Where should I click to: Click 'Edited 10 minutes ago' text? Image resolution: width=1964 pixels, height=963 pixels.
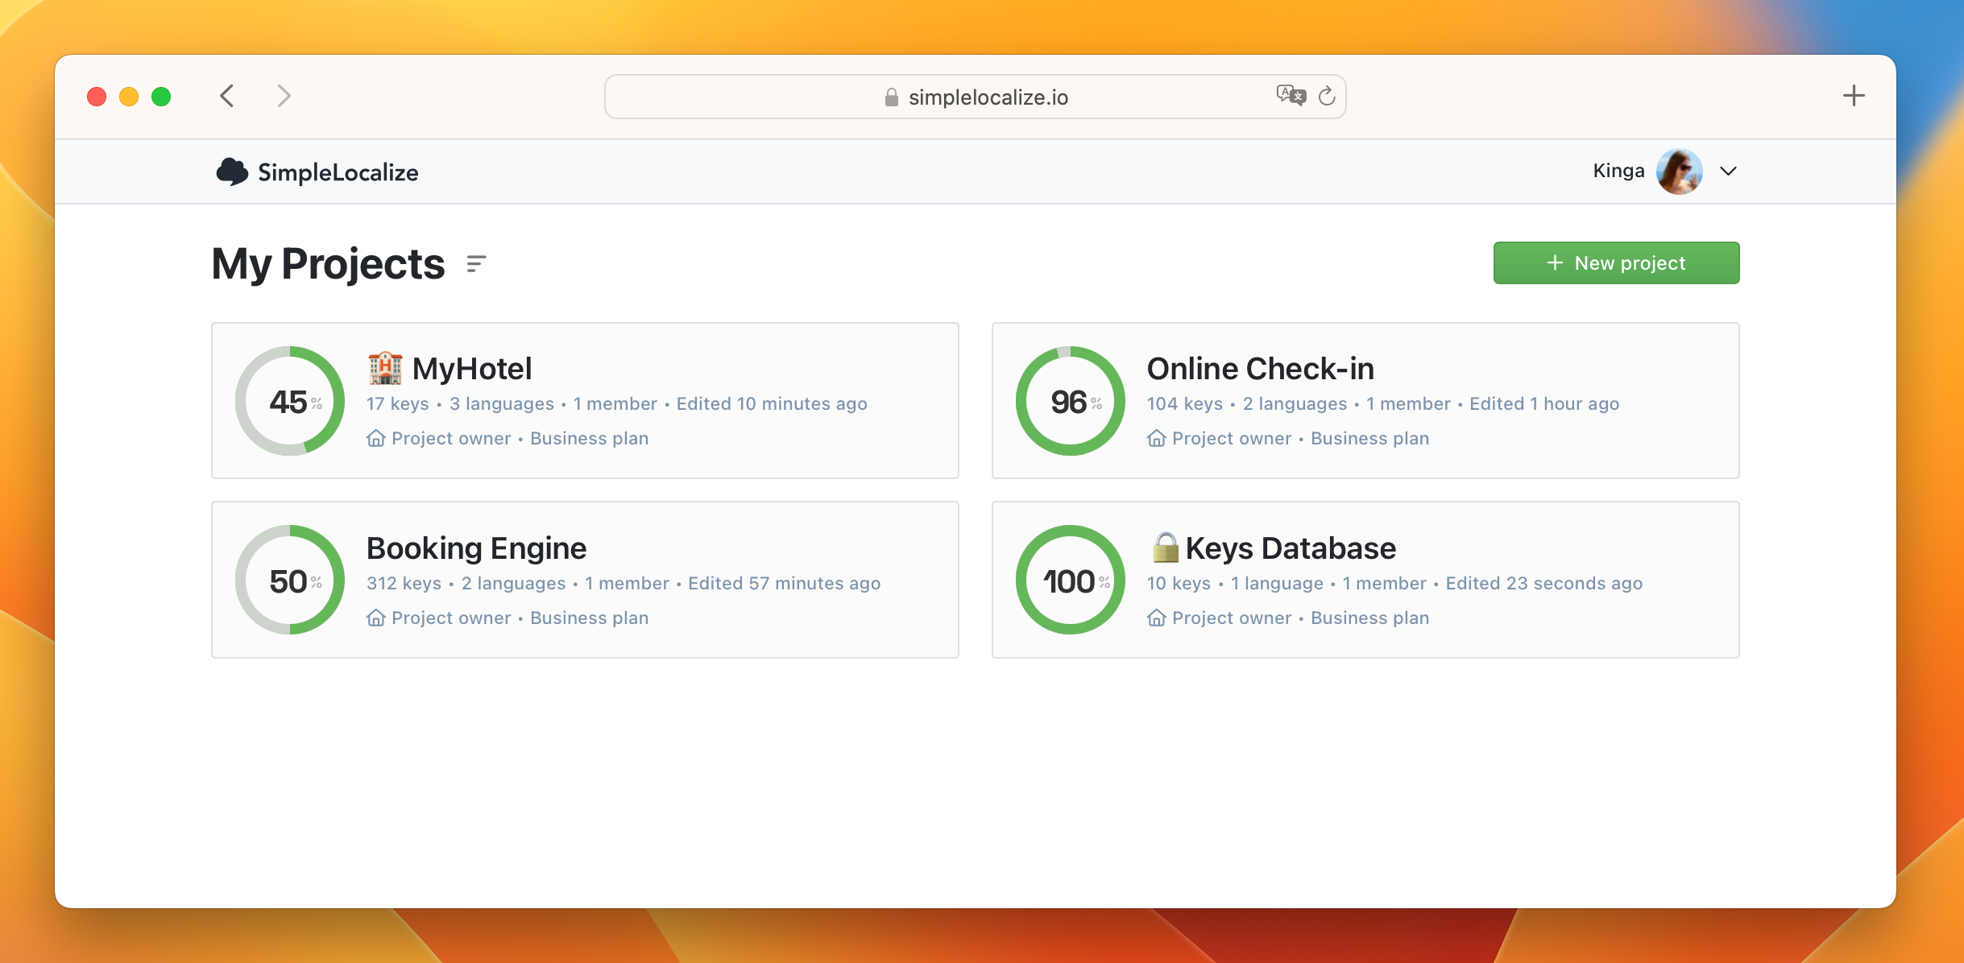point(772,403)
